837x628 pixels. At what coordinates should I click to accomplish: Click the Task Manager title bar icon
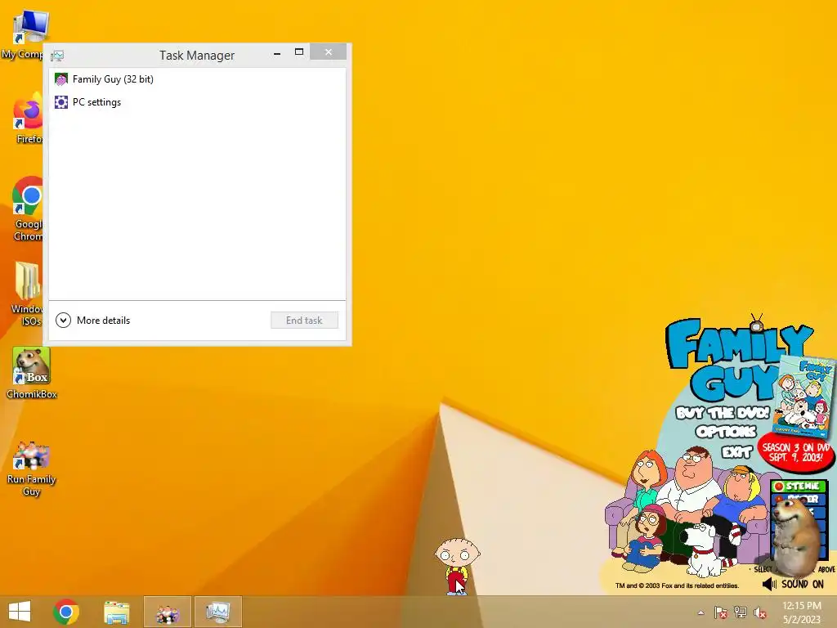click(58, 56)
